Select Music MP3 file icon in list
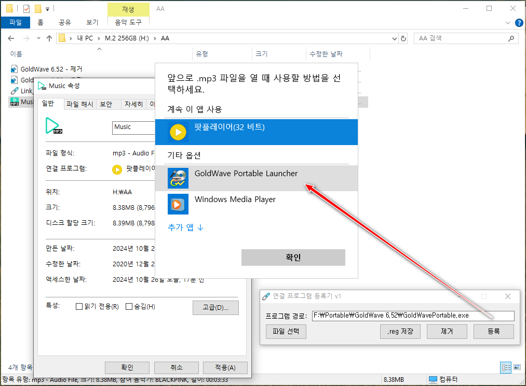The height and width of the screenshot is (386, 526). point(14,102)
